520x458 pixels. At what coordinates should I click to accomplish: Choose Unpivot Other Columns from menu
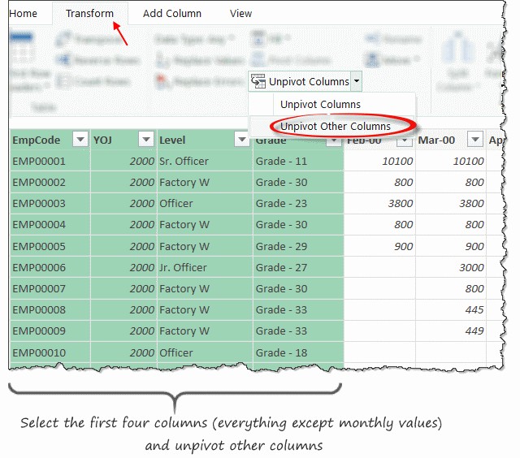point(335,126)
